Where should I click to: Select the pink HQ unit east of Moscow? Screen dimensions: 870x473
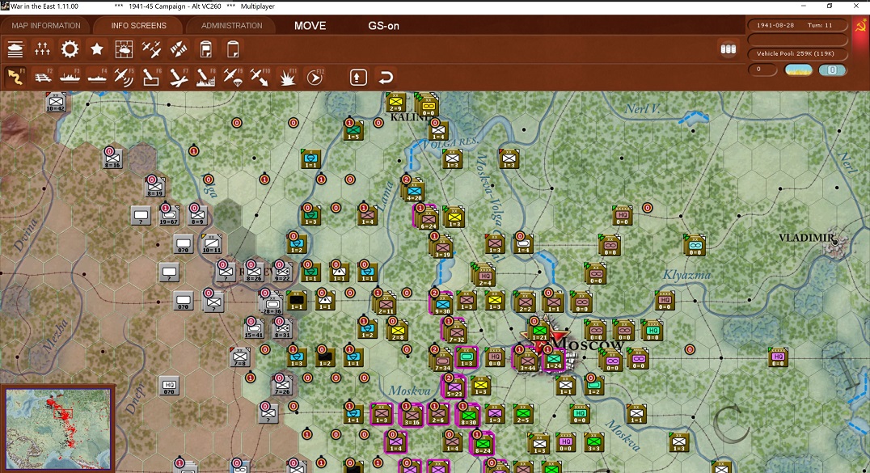point(778,357)
